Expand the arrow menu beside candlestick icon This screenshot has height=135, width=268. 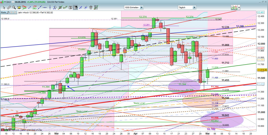5,2
